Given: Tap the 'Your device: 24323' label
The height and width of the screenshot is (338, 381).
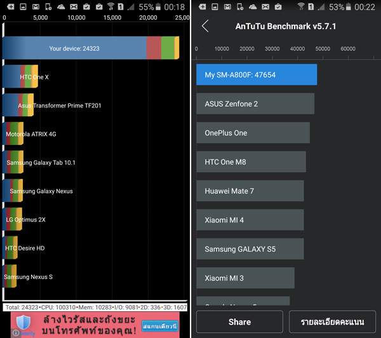Looking at the screenshot, I should pyautogui.click(x=74, y=48).
